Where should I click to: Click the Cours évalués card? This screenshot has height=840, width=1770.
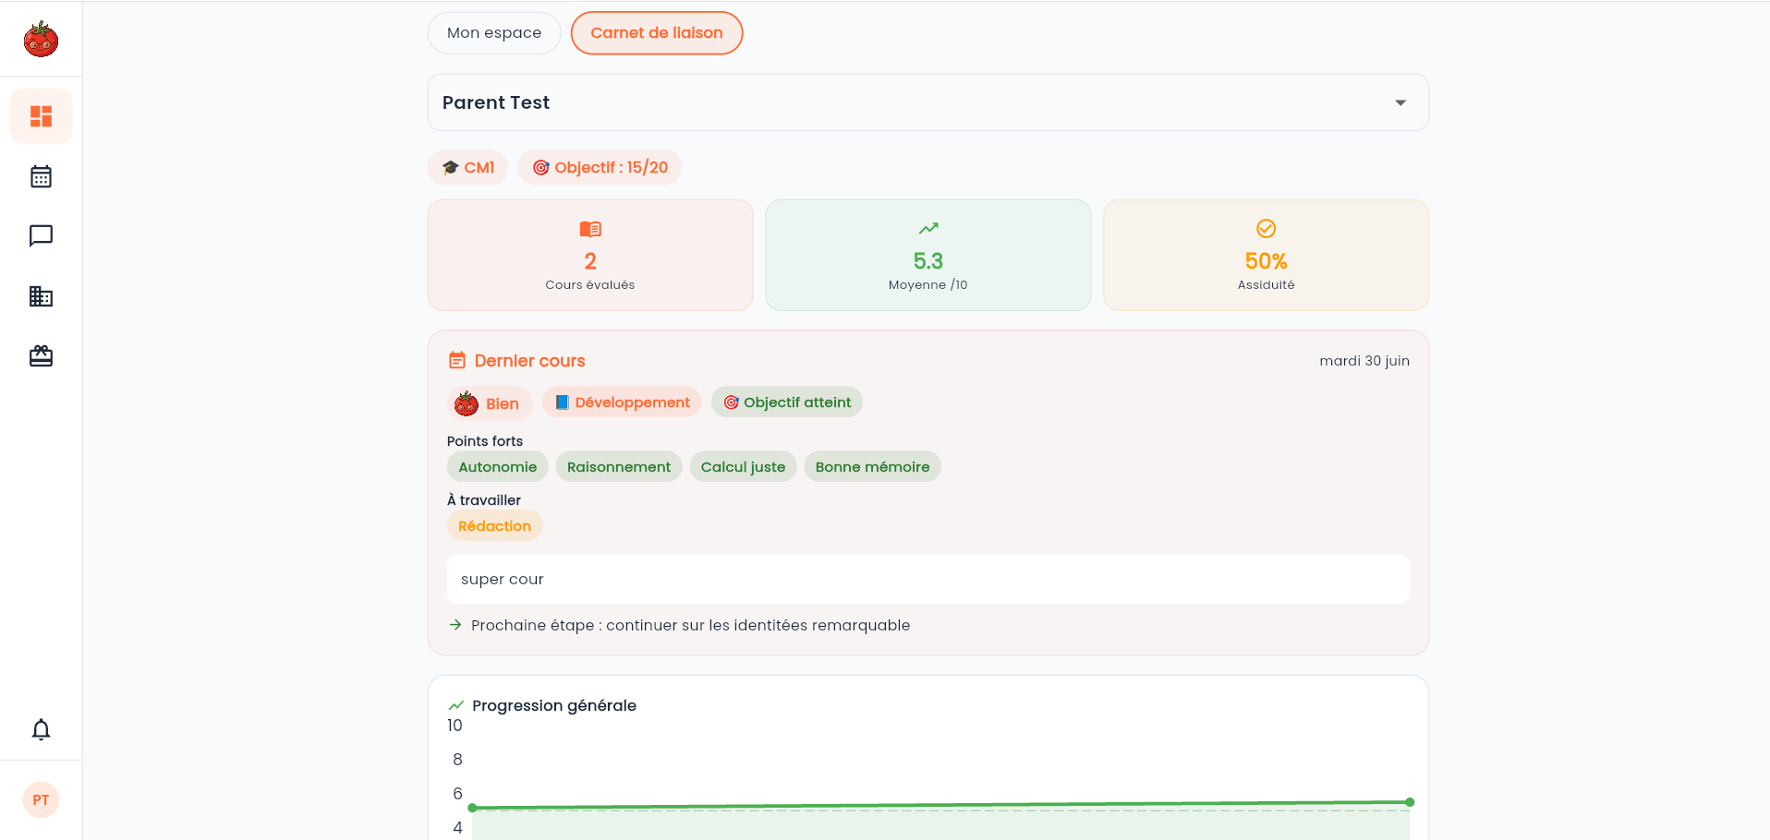coord(590,255)
